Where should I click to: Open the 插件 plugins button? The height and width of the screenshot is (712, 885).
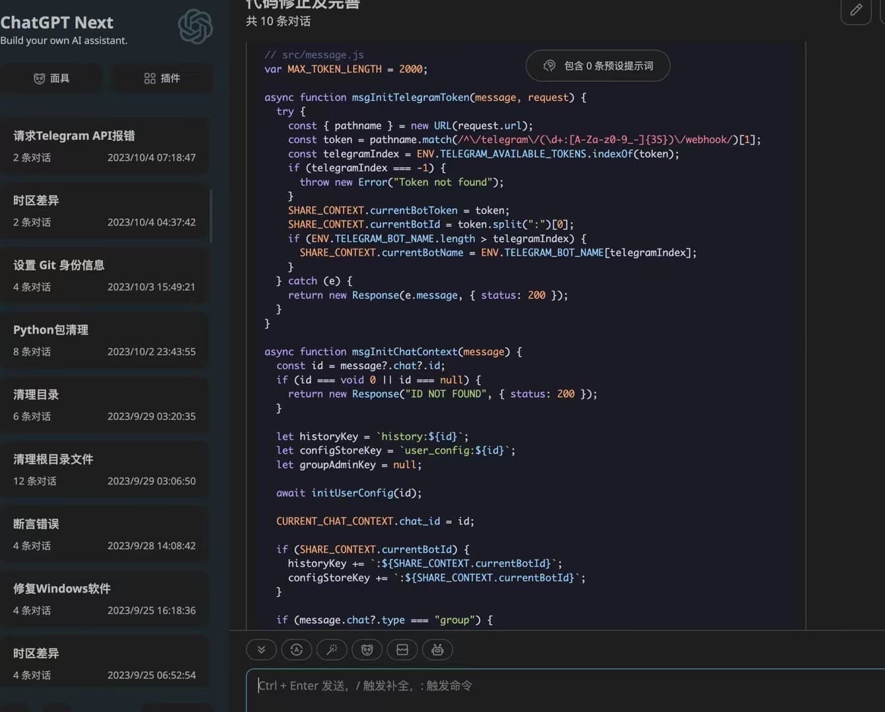(x=162, y=78)
